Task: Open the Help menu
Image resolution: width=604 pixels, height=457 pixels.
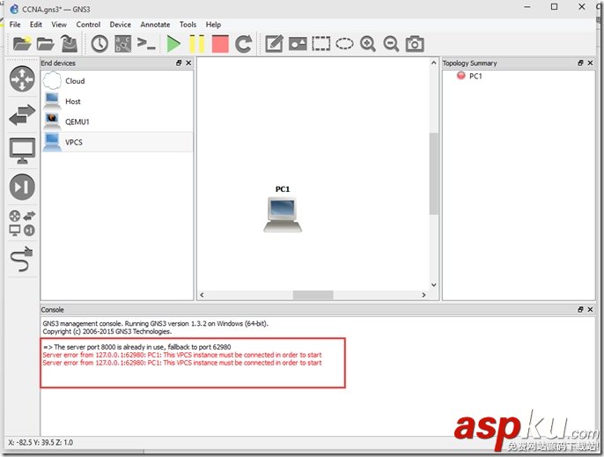Action: [x=213, y=25]
